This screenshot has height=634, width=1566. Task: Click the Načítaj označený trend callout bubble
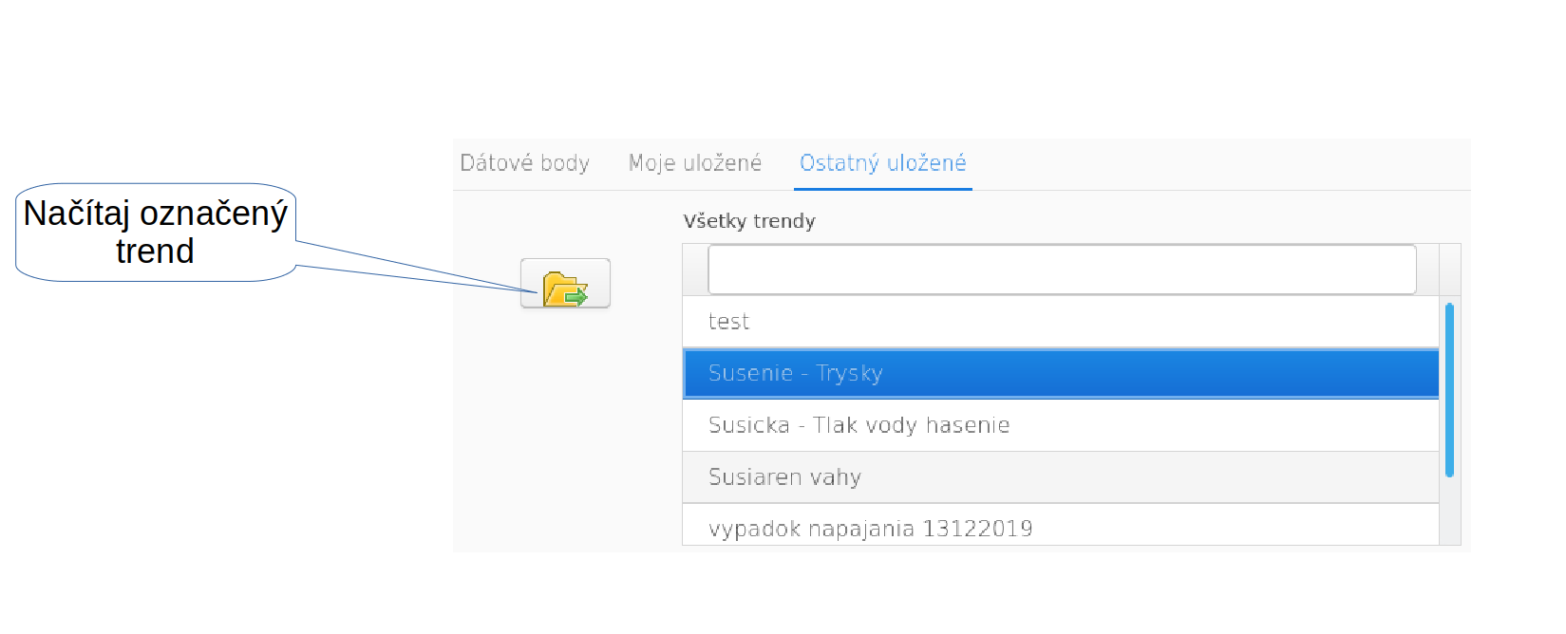[x=155, y=233]
